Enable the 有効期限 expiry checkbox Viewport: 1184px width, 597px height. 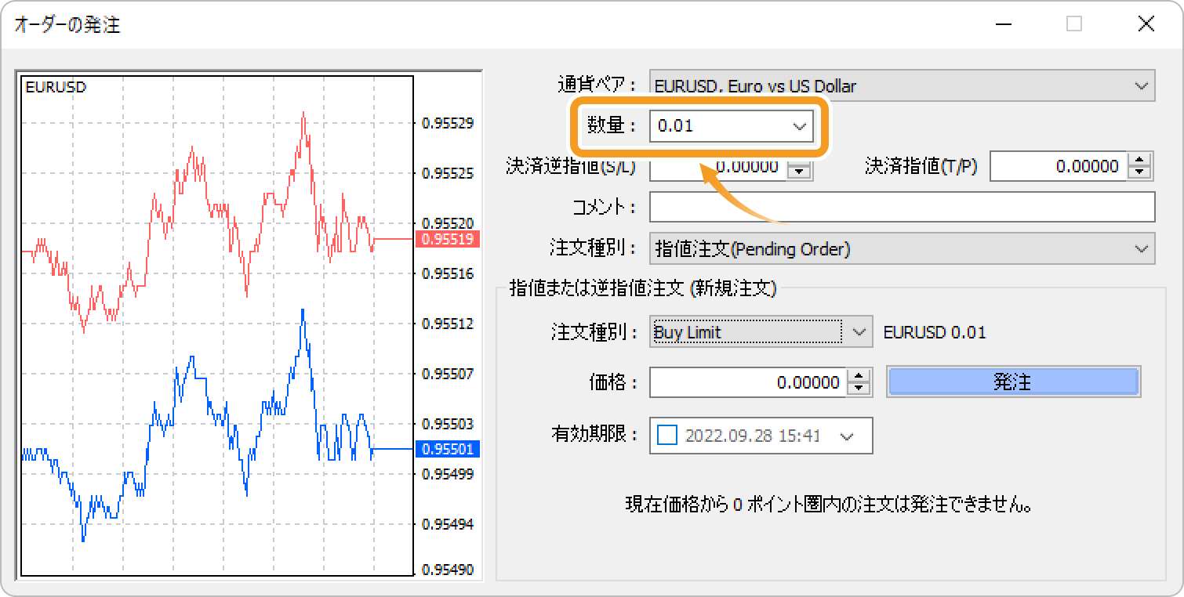(x=666, y=435)
